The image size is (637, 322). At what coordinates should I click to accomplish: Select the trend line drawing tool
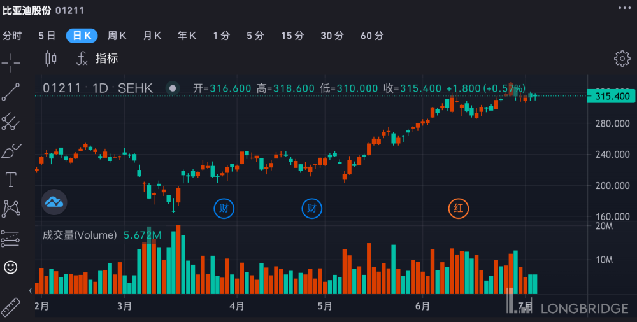[x=11, y=92]
